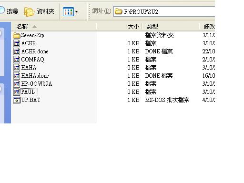
Task: Click the 網址(D) address label
Action: point(102,11)
